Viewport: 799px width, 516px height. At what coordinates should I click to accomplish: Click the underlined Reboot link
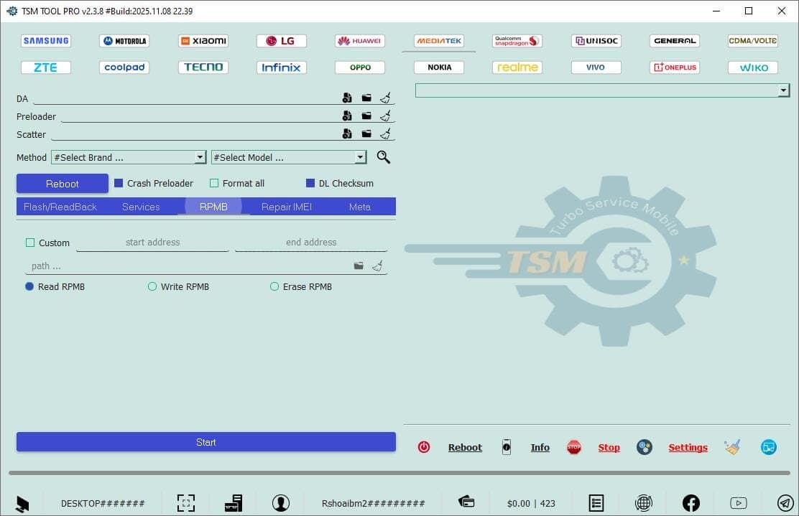tap(465, 447)
